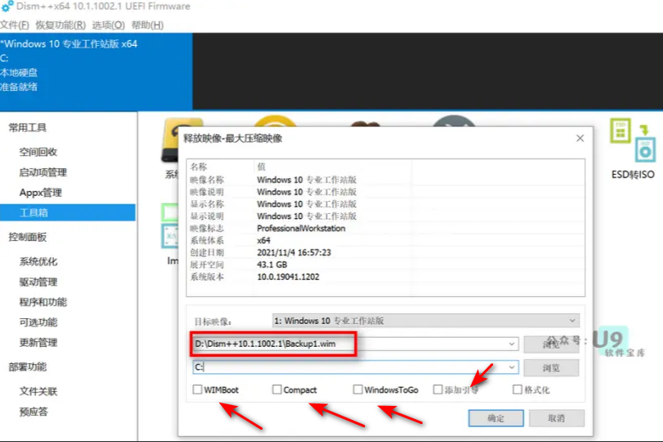Click the 确定 button
The height and width of the screenshot is (442, 663).
tap(496, 418)
